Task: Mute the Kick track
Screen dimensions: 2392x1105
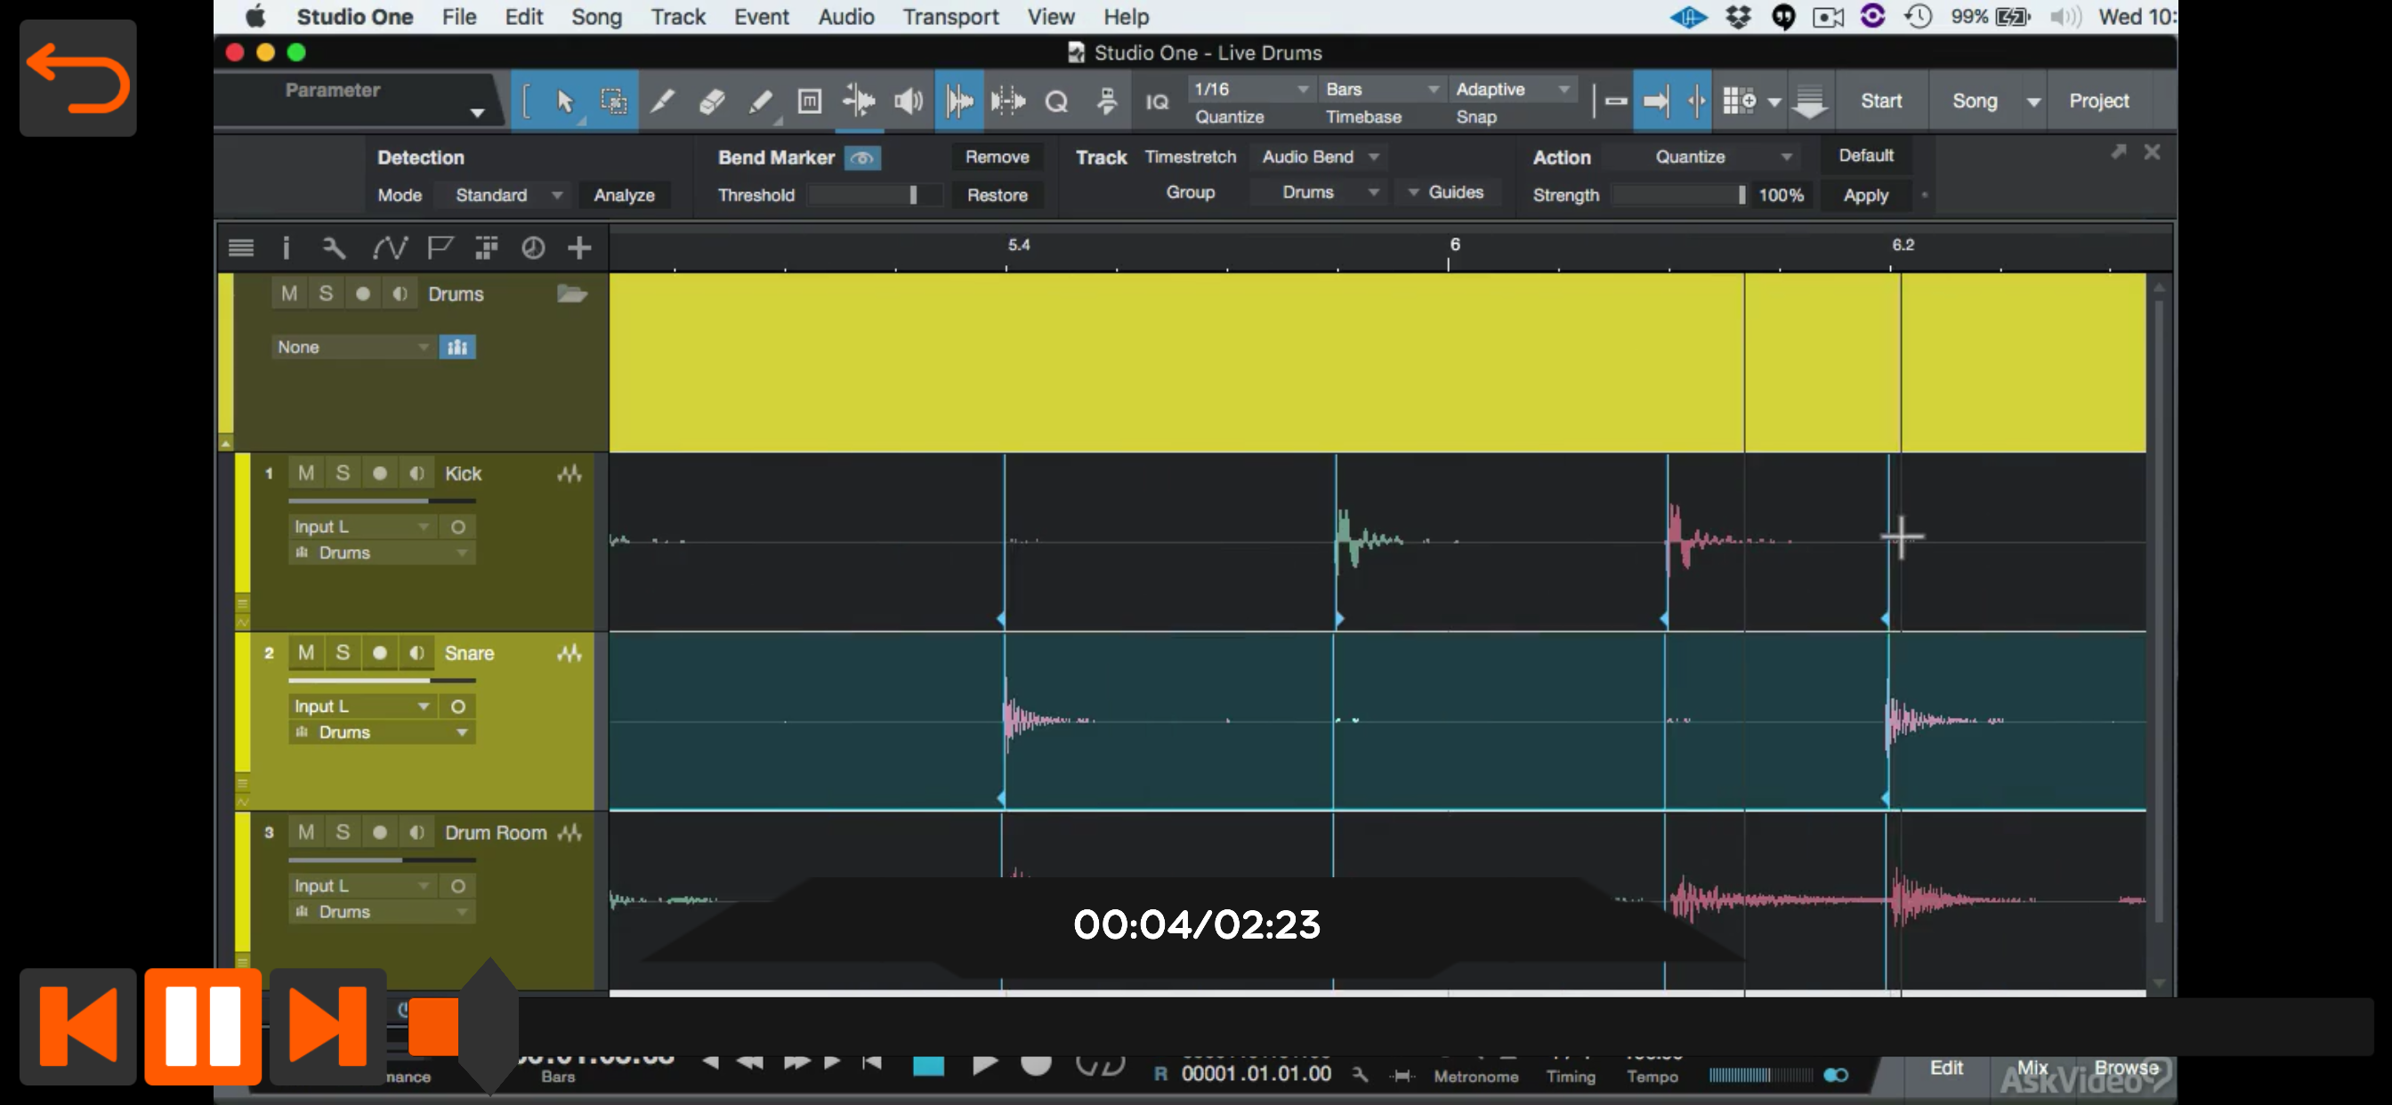Action: tap(306, 473)
